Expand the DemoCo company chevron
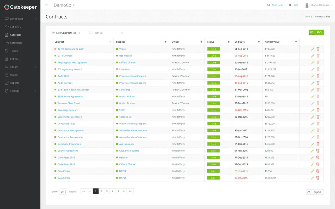The width and height of the screenshot is (335, 209). pos(74,5)
